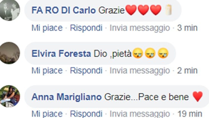
Task: Send message to FA RO DI Carlo
Action: pos(140,28)
